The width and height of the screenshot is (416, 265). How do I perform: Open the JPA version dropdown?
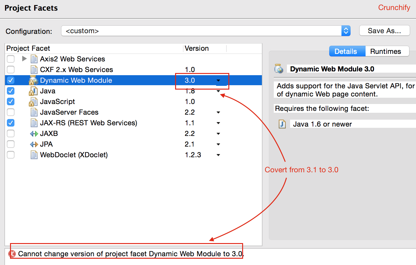(218, 144)
